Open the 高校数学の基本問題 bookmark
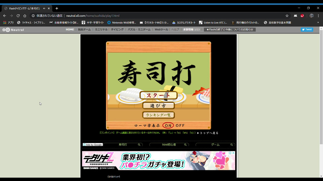323x181 pixels. (278, 22)
